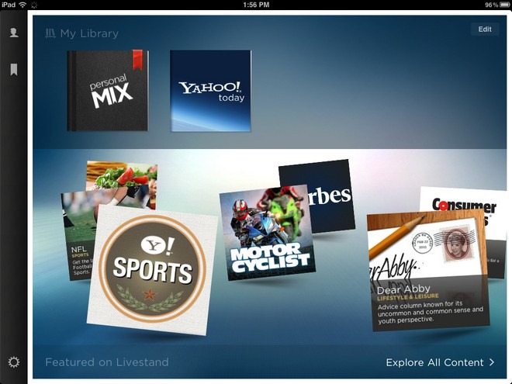Tap the My Library shelf icon
Viewport: 512px width, 384px height.
tap(50, 33)
